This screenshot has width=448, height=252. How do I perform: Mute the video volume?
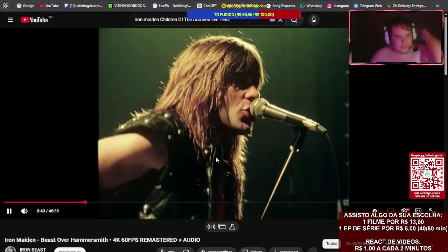point(24,211)
